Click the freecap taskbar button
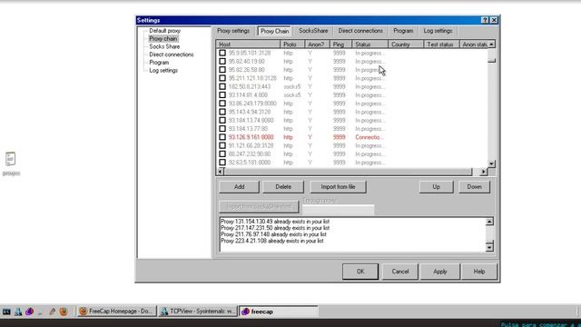Viewport: 581px width, 327px height. 279,312
